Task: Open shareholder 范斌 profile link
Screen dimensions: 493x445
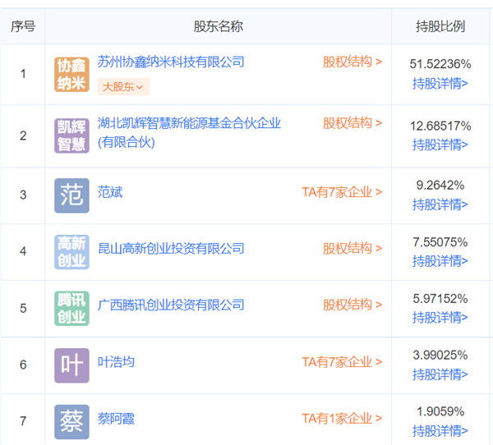Action: 110,192
